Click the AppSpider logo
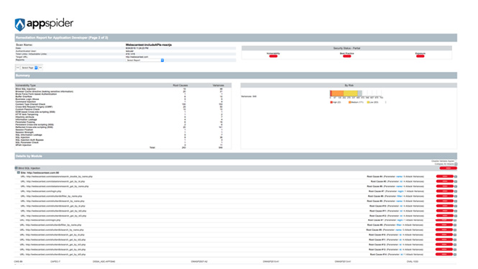Viewport: 478px width, 269px height. 44,24
